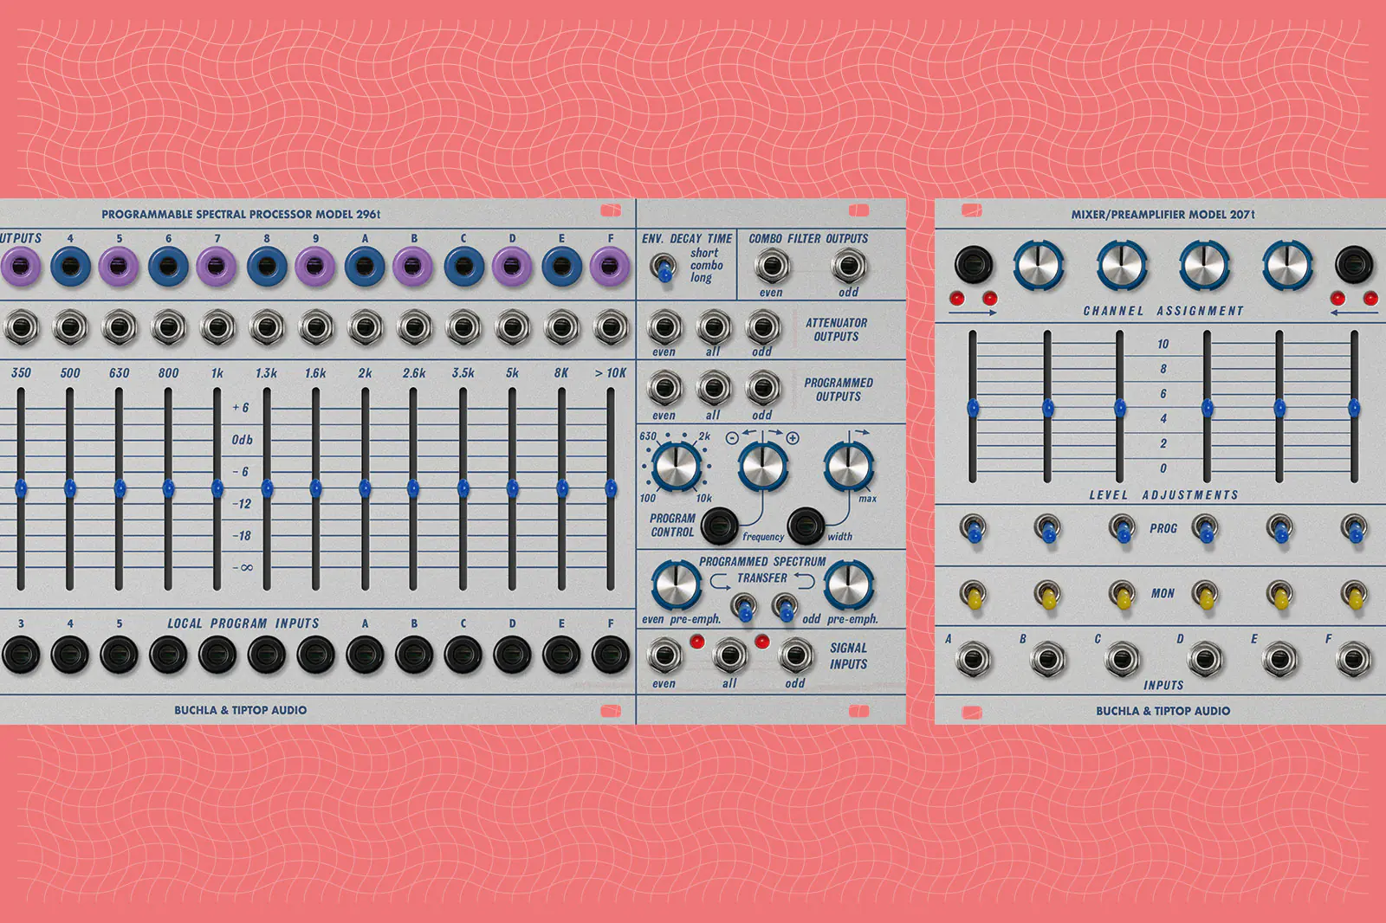Click the blue output jack labeled A on the 296t
Image resolution: width=1386 pixels, height=923 pixels.
(x=365, y=267)
